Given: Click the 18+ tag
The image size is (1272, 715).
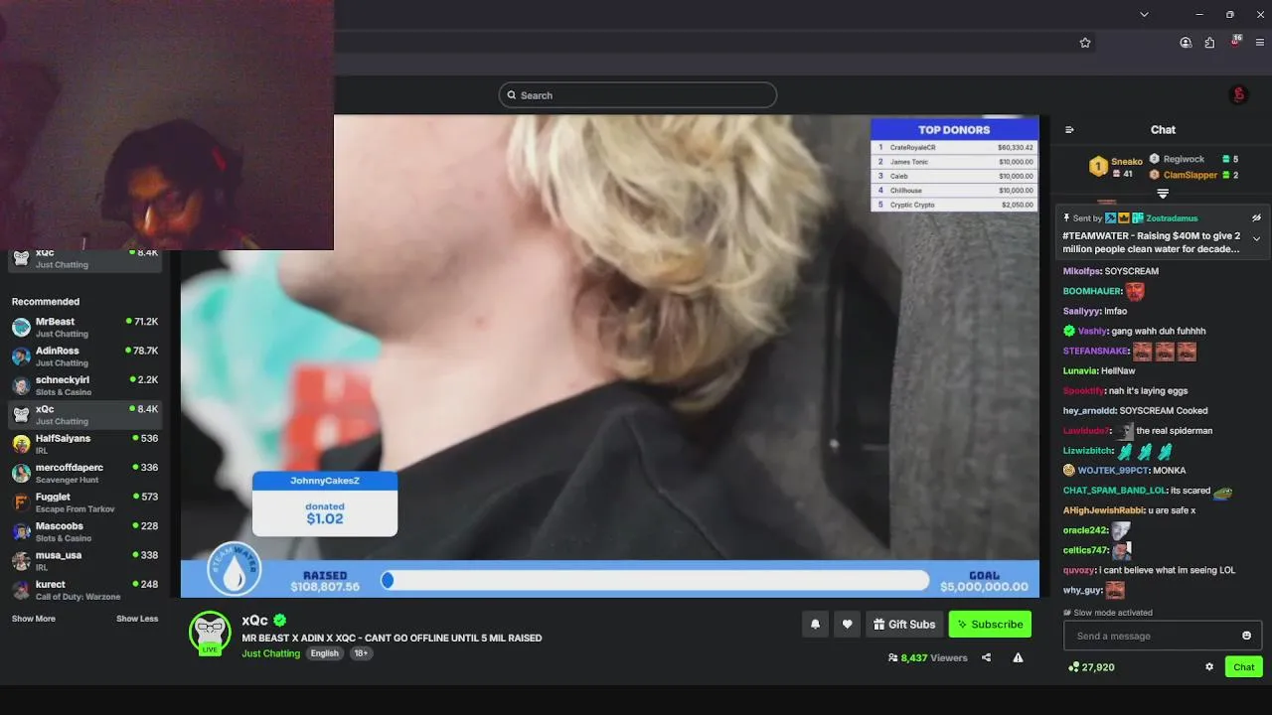Looking at the screenshot, I should click(361, 653).
